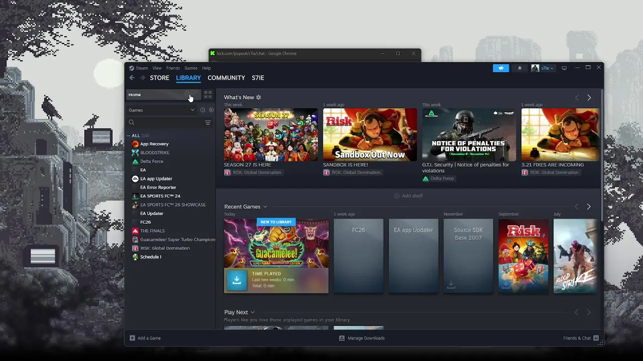Screen dimensions: 643x361
Task: Open SEASON 27 IS HERE news thumbnail
Action: (x=271, y=134)
